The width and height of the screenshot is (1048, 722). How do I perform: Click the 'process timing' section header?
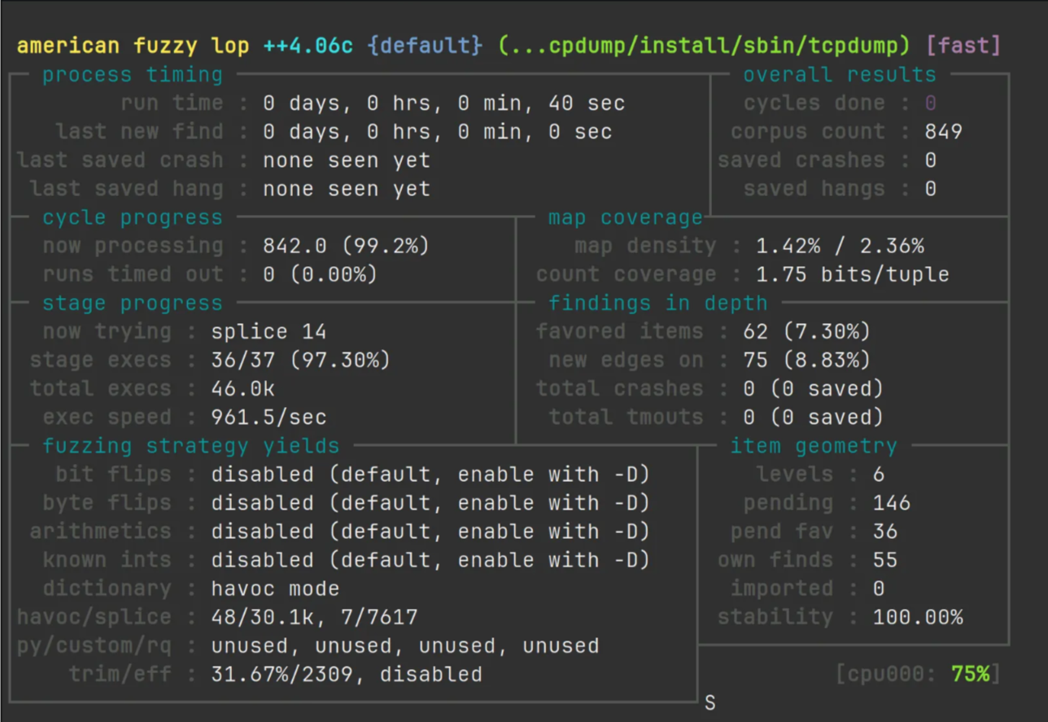click(133, 75)
